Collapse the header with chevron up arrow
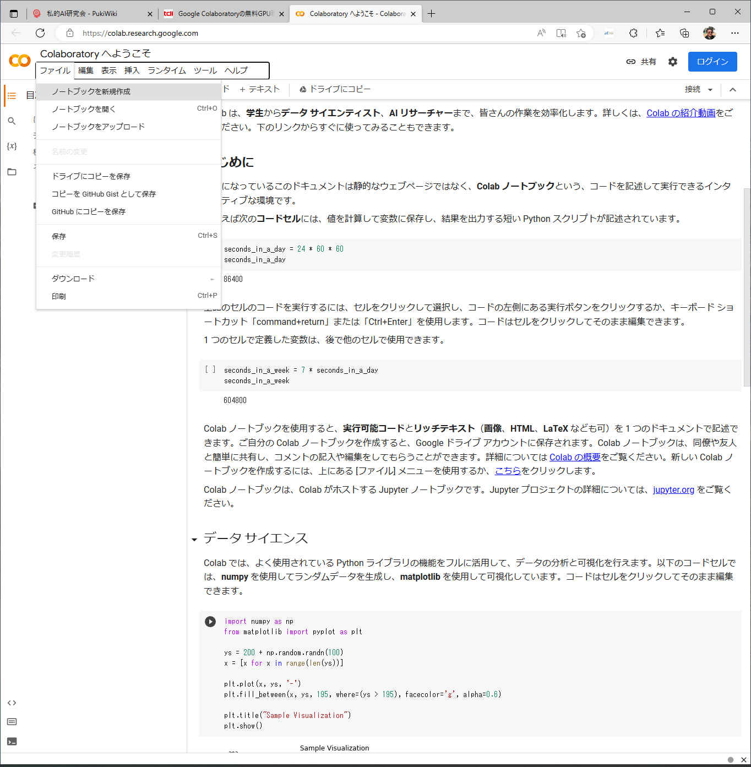 (732, 90)
